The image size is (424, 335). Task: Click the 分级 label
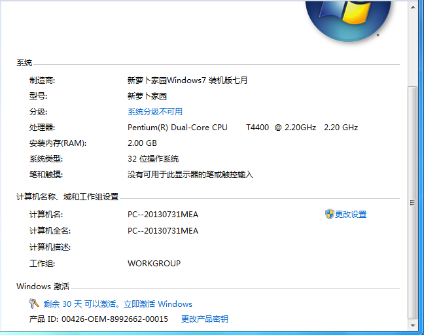click(38, 112)
